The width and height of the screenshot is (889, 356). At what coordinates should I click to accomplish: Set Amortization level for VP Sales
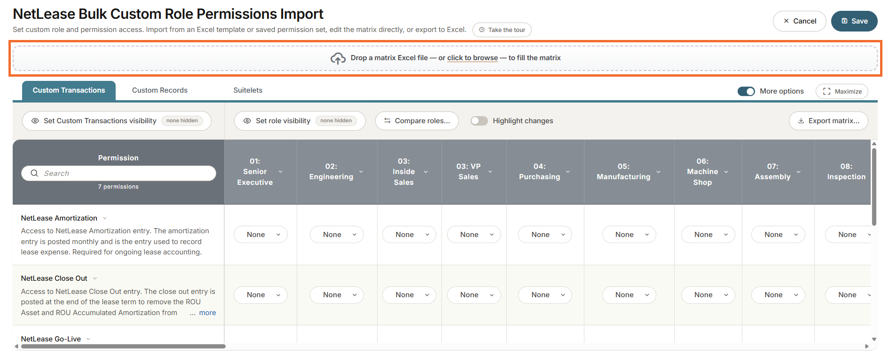click(474, 235)
